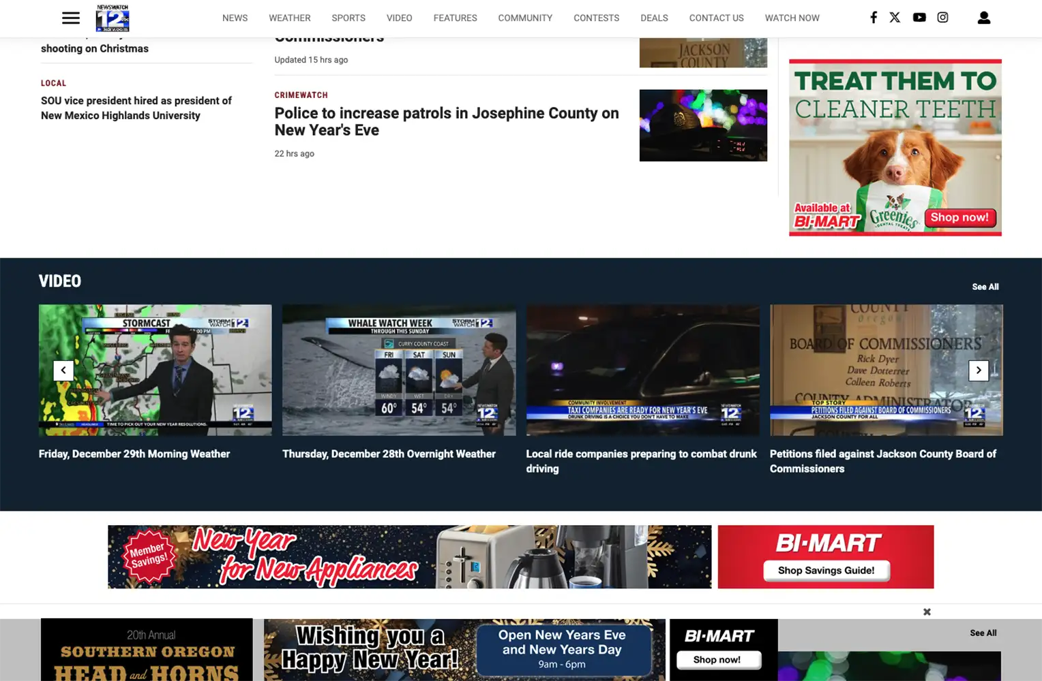
Task: Open Wishing you a Happy New Year banner
Action: point(464,650)
